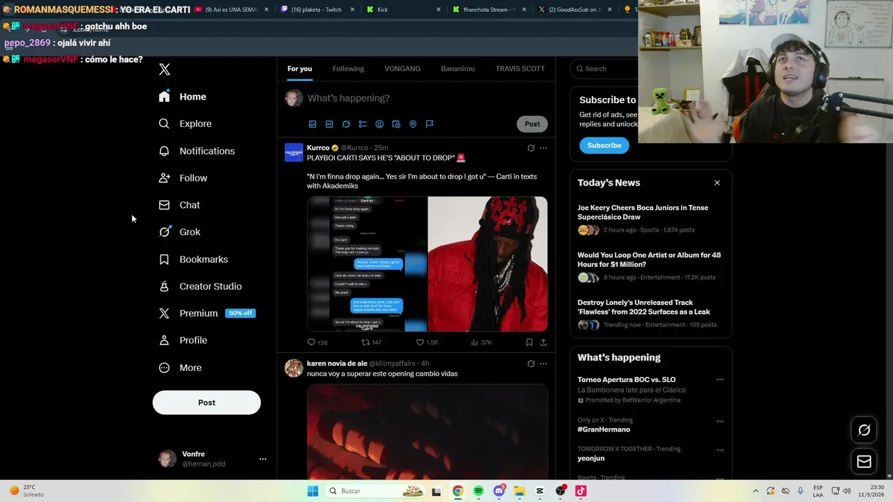The height and width of the screenshot is (502, 893).
Task: Switch to Following tab
Action: click(348, 68)
